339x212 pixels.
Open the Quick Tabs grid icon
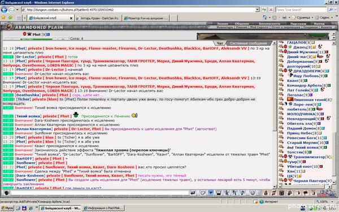coord(19,18)
